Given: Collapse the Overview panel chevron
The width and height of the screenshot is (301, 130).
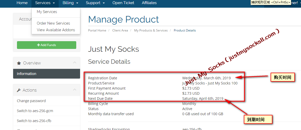Looking at the screenshot, I should coord(75,63).
